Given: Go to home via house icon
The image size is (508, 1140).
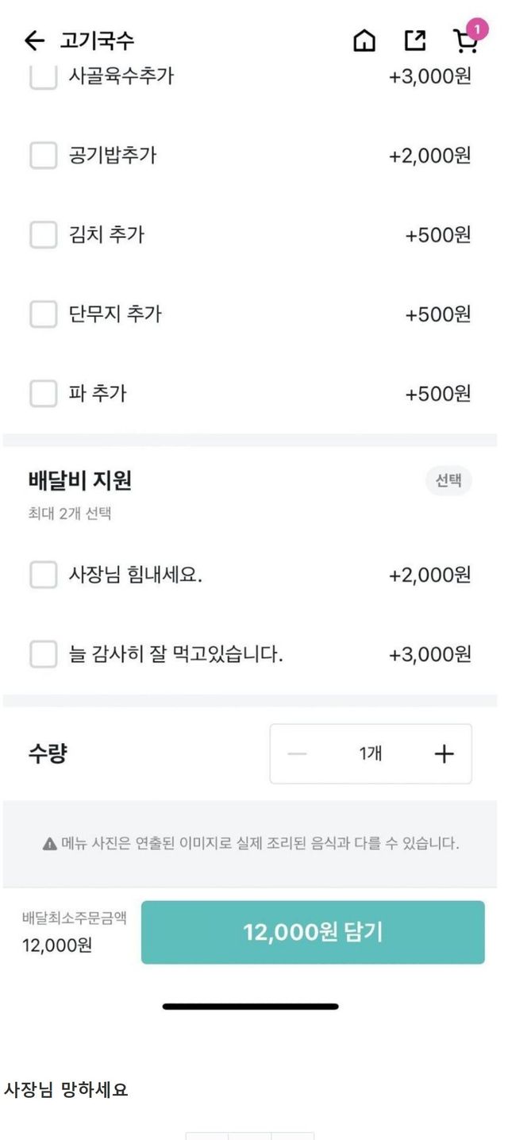Looking at the screenshot, I should point(364,40).
